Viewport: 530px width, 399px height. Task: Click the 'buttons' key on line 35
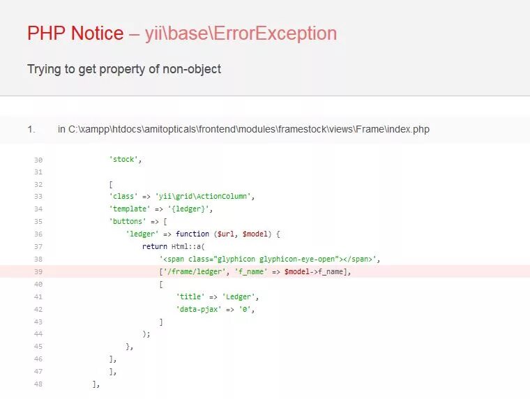127,222
